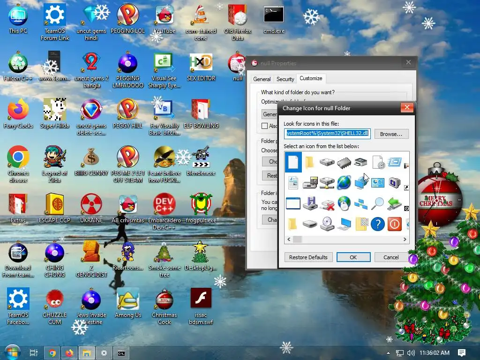Image resolution: width=480 pixels, height=360 pixels.
Task: Select the folder with grid icon
Action: pos(361,224)
